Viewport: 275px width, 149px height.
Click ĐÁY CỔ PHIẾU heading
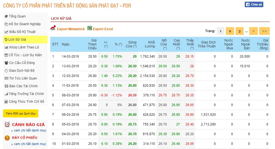(x=24, y=138)
